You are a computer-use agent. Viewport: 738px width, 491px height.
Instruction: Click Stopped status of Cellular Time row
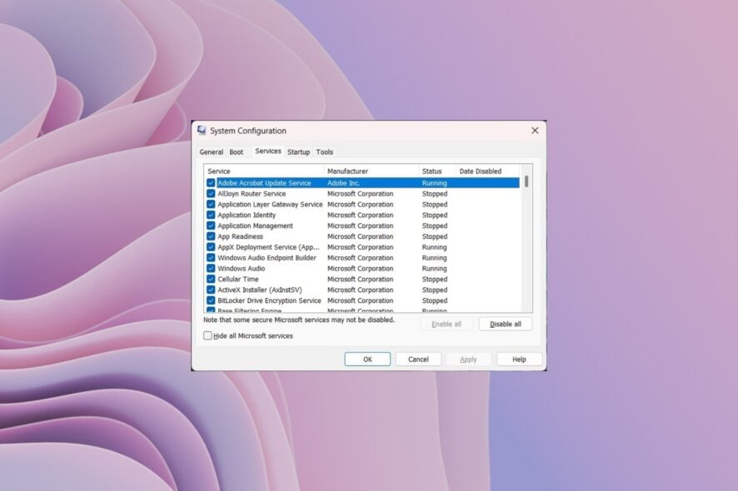435,279
